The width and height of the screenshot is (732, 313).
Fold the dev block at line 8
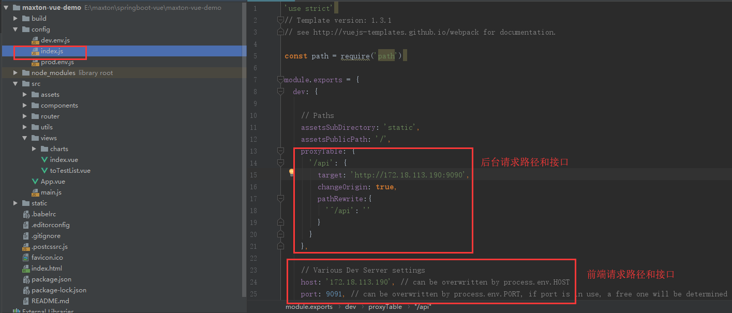pos(280,92)
